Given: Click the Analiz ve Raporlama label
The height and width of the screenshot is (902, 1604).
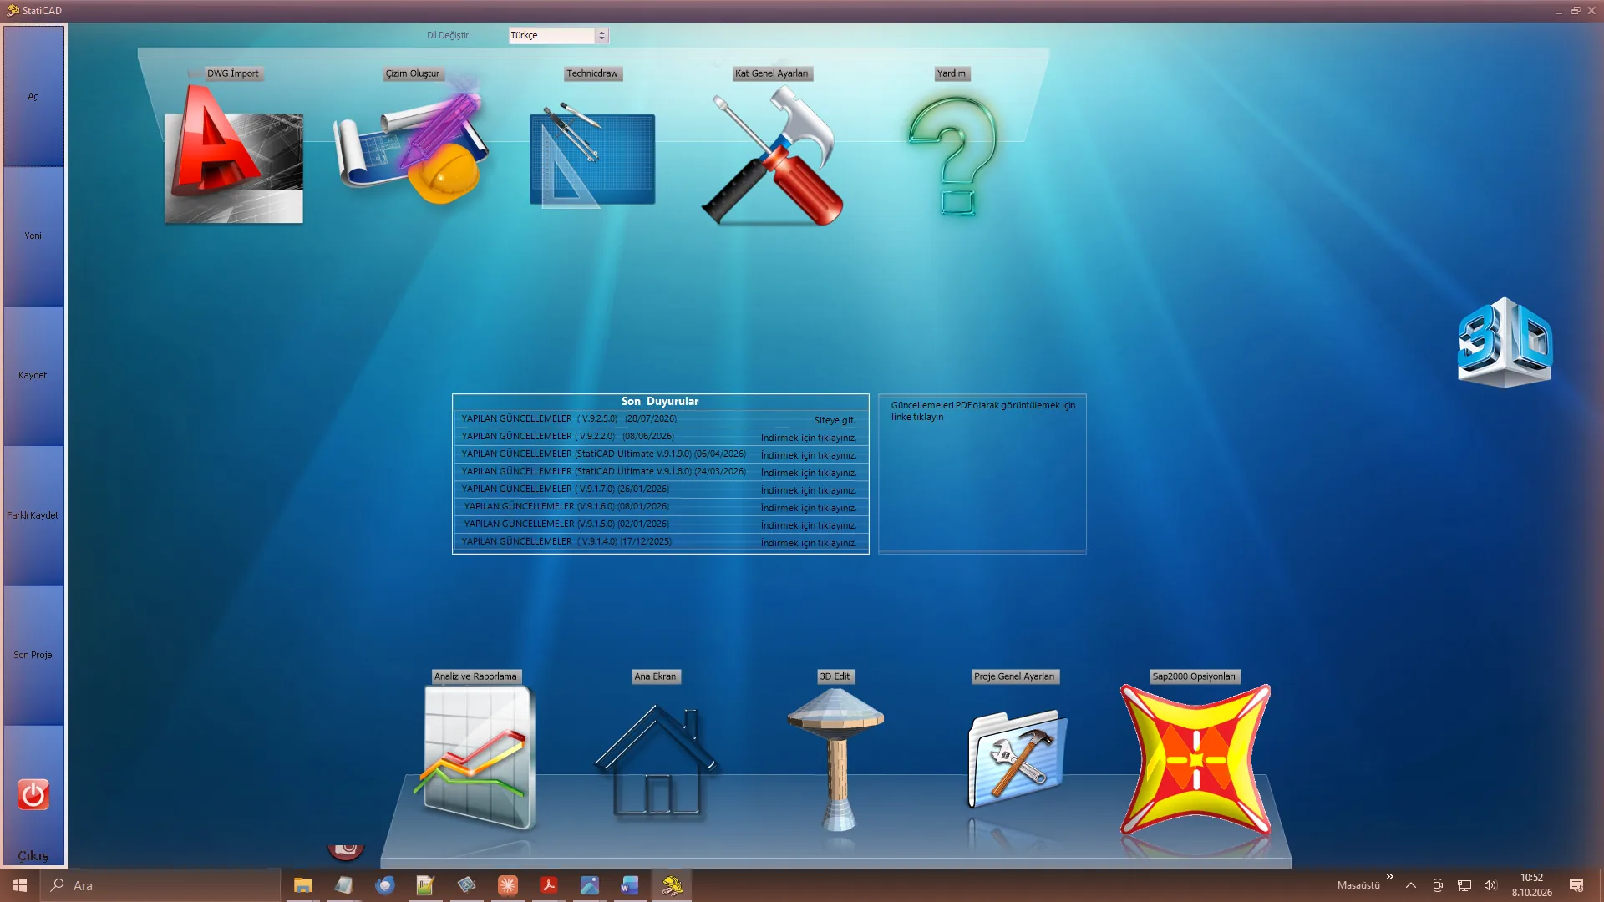Looking at the screenshot, I should (x=475, y=676).
